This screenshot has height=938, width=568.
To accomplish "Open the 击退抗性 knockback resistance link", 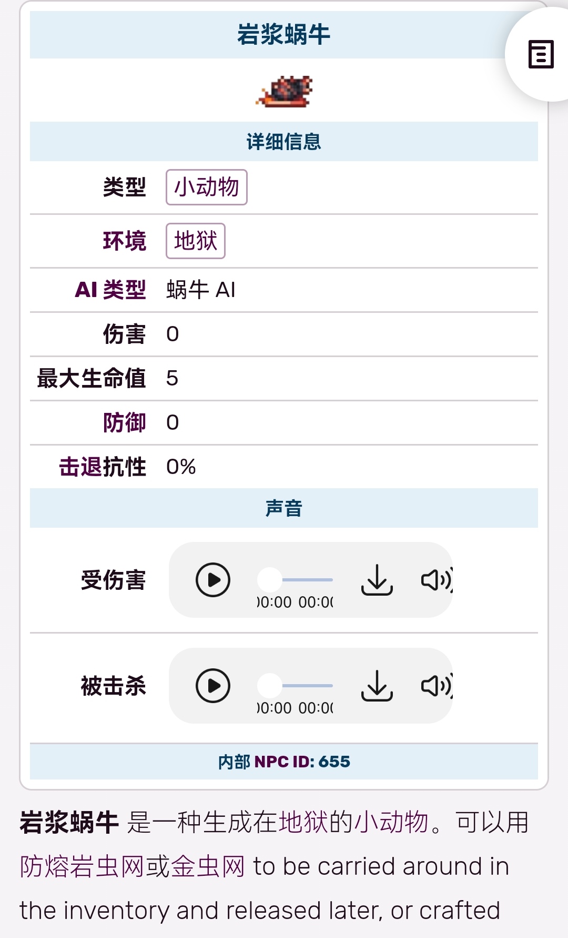I will click(103, 467).
